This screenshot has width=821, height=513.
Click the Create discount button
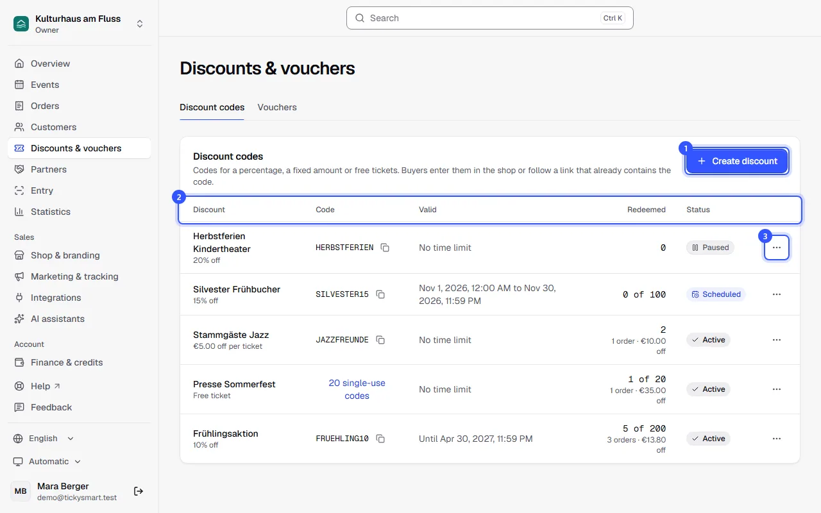point(737,161)
